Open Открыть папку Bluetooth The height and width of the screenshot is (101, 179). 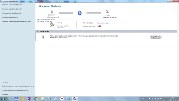(x=10, y=17)
